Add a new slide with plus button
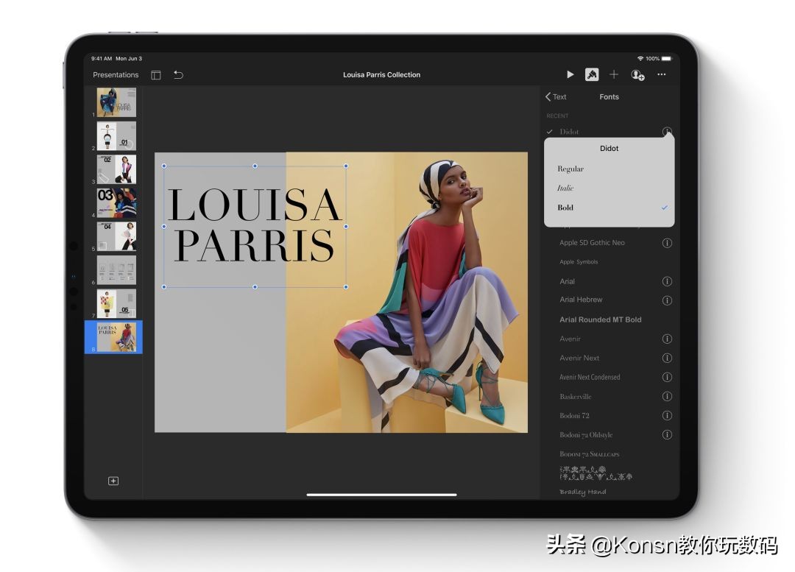 (113, 481)
